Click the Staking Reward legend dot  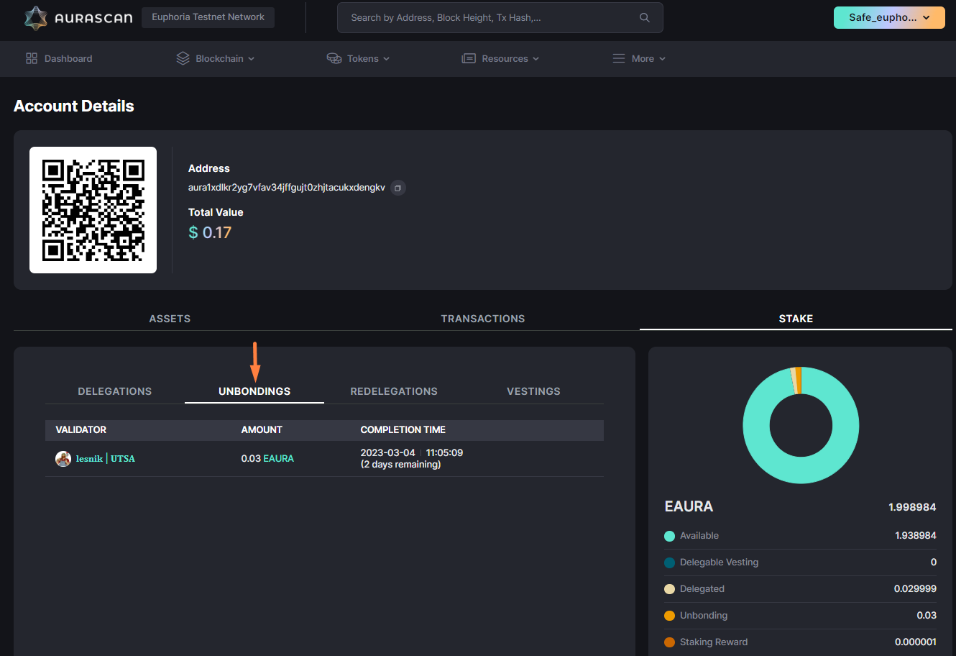(x=670, y=642)
